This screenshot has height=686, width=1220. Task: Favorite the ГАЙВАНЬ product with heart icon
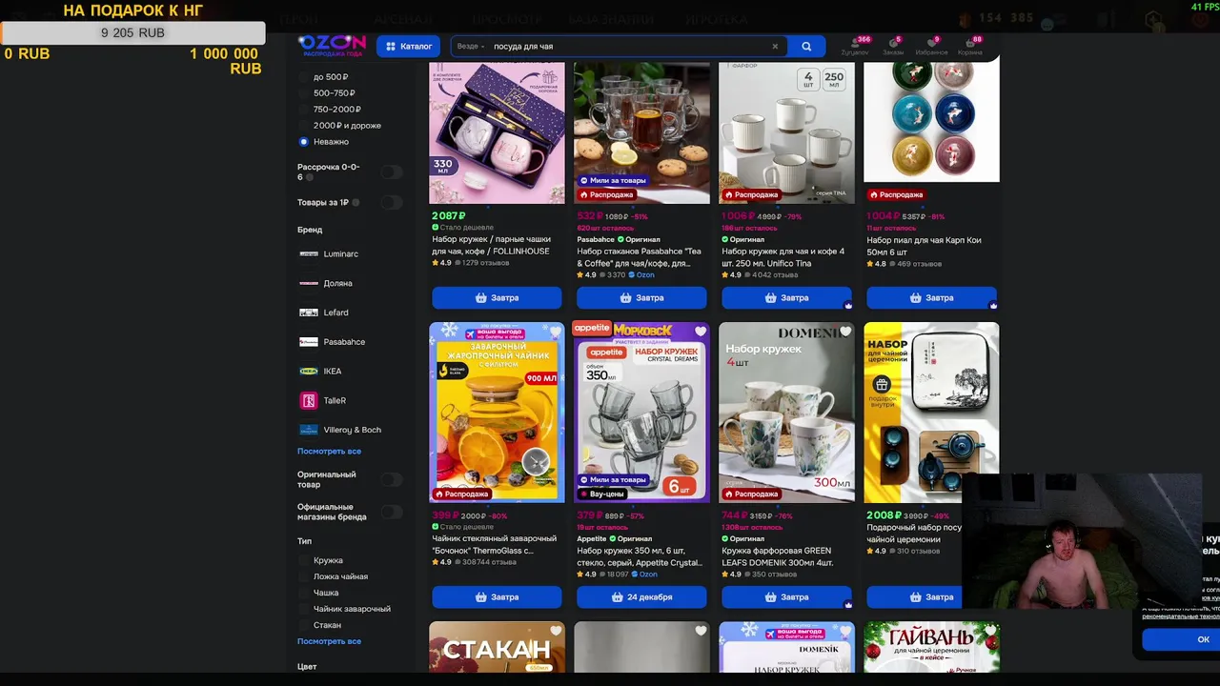[x=990, y=631]
